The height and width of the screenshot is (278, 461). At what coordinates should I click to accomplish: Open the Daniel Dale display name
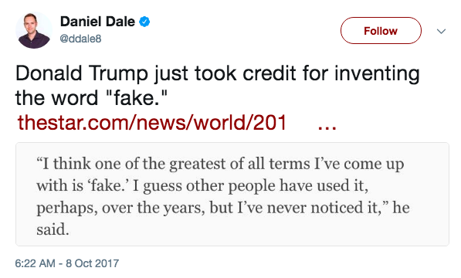point(97,22)
